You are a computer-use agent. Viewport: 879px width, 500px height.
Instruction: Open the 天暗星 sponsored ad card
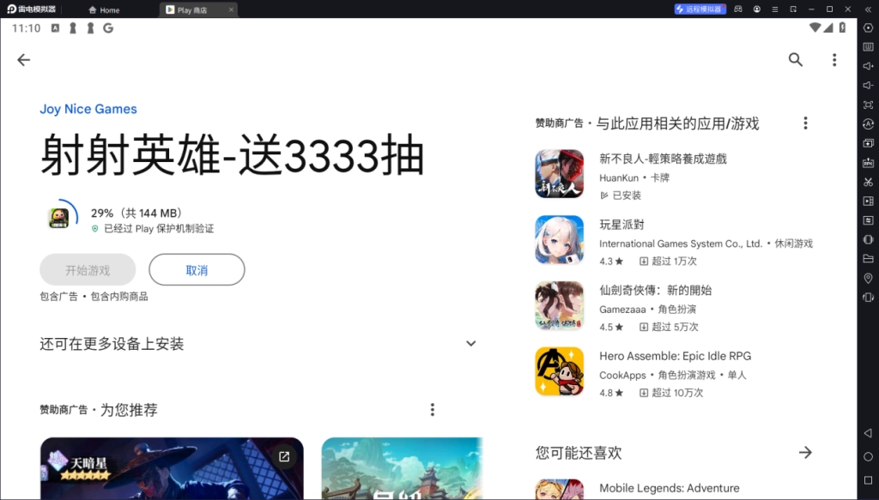[x=172, y=468]
